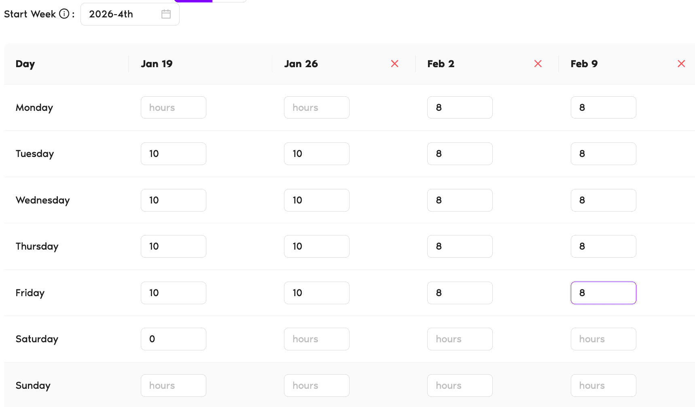Select Tuesday's 10-hour entry under Jan 19
Viewport: 695px width, 407px height.
[173, 154]
